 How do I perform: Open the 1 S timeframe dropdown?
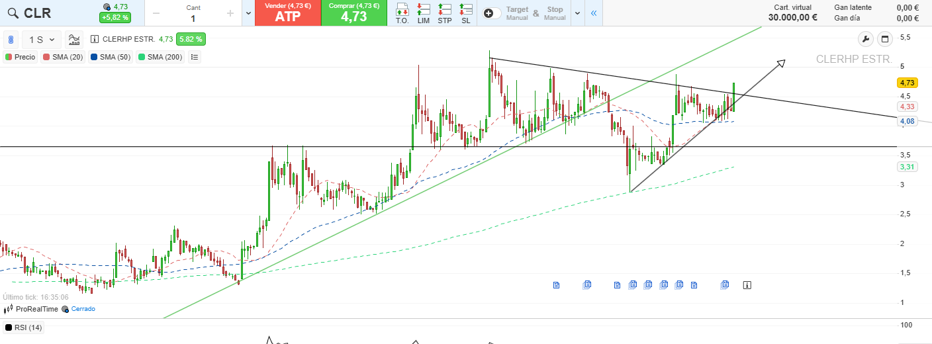pos(42,40)
